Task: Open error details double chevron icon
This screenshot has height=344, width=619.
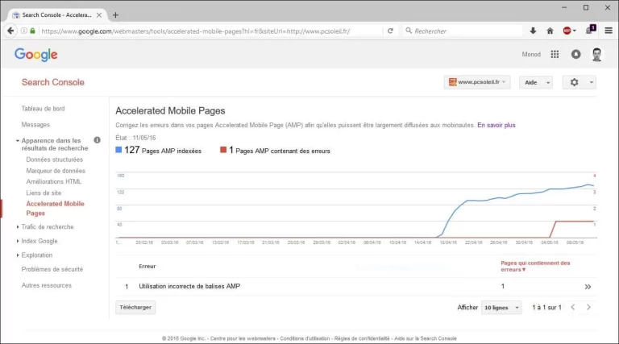Action: [x=588, y=287]
